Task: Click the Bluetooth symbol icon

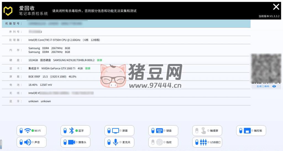Action: [71, 131]
